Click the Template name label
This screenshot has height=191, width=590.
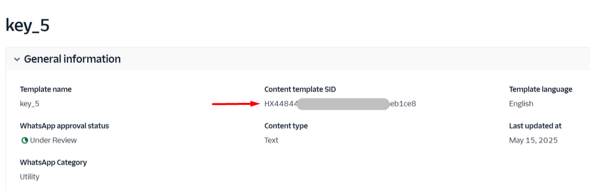[45, 89]
